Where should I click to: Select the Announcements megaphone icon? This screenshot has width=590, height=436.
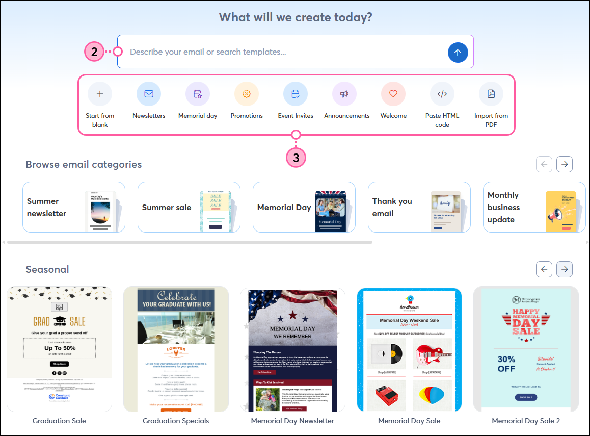coord(344,94)
